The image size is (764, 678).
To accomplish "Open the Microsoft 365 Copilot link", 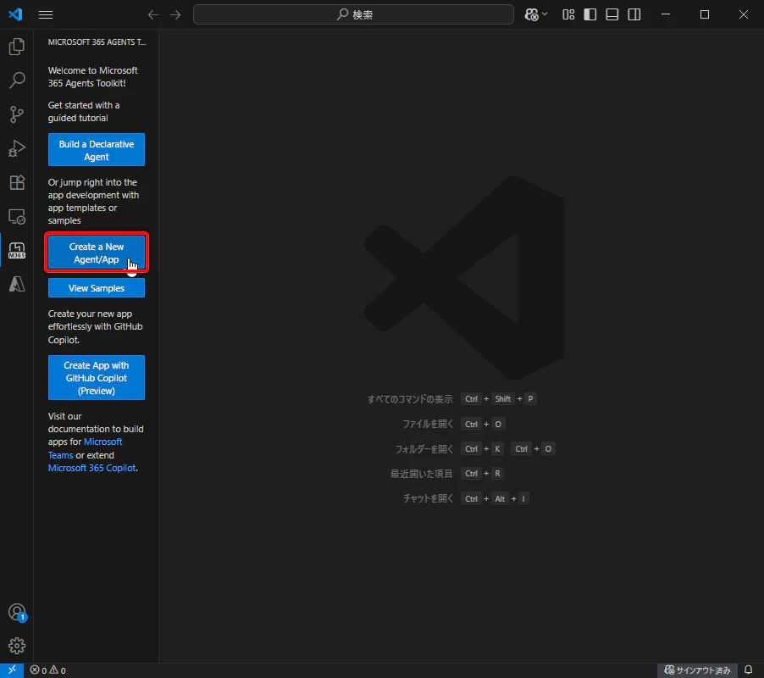I will click(x=91, y=468).
